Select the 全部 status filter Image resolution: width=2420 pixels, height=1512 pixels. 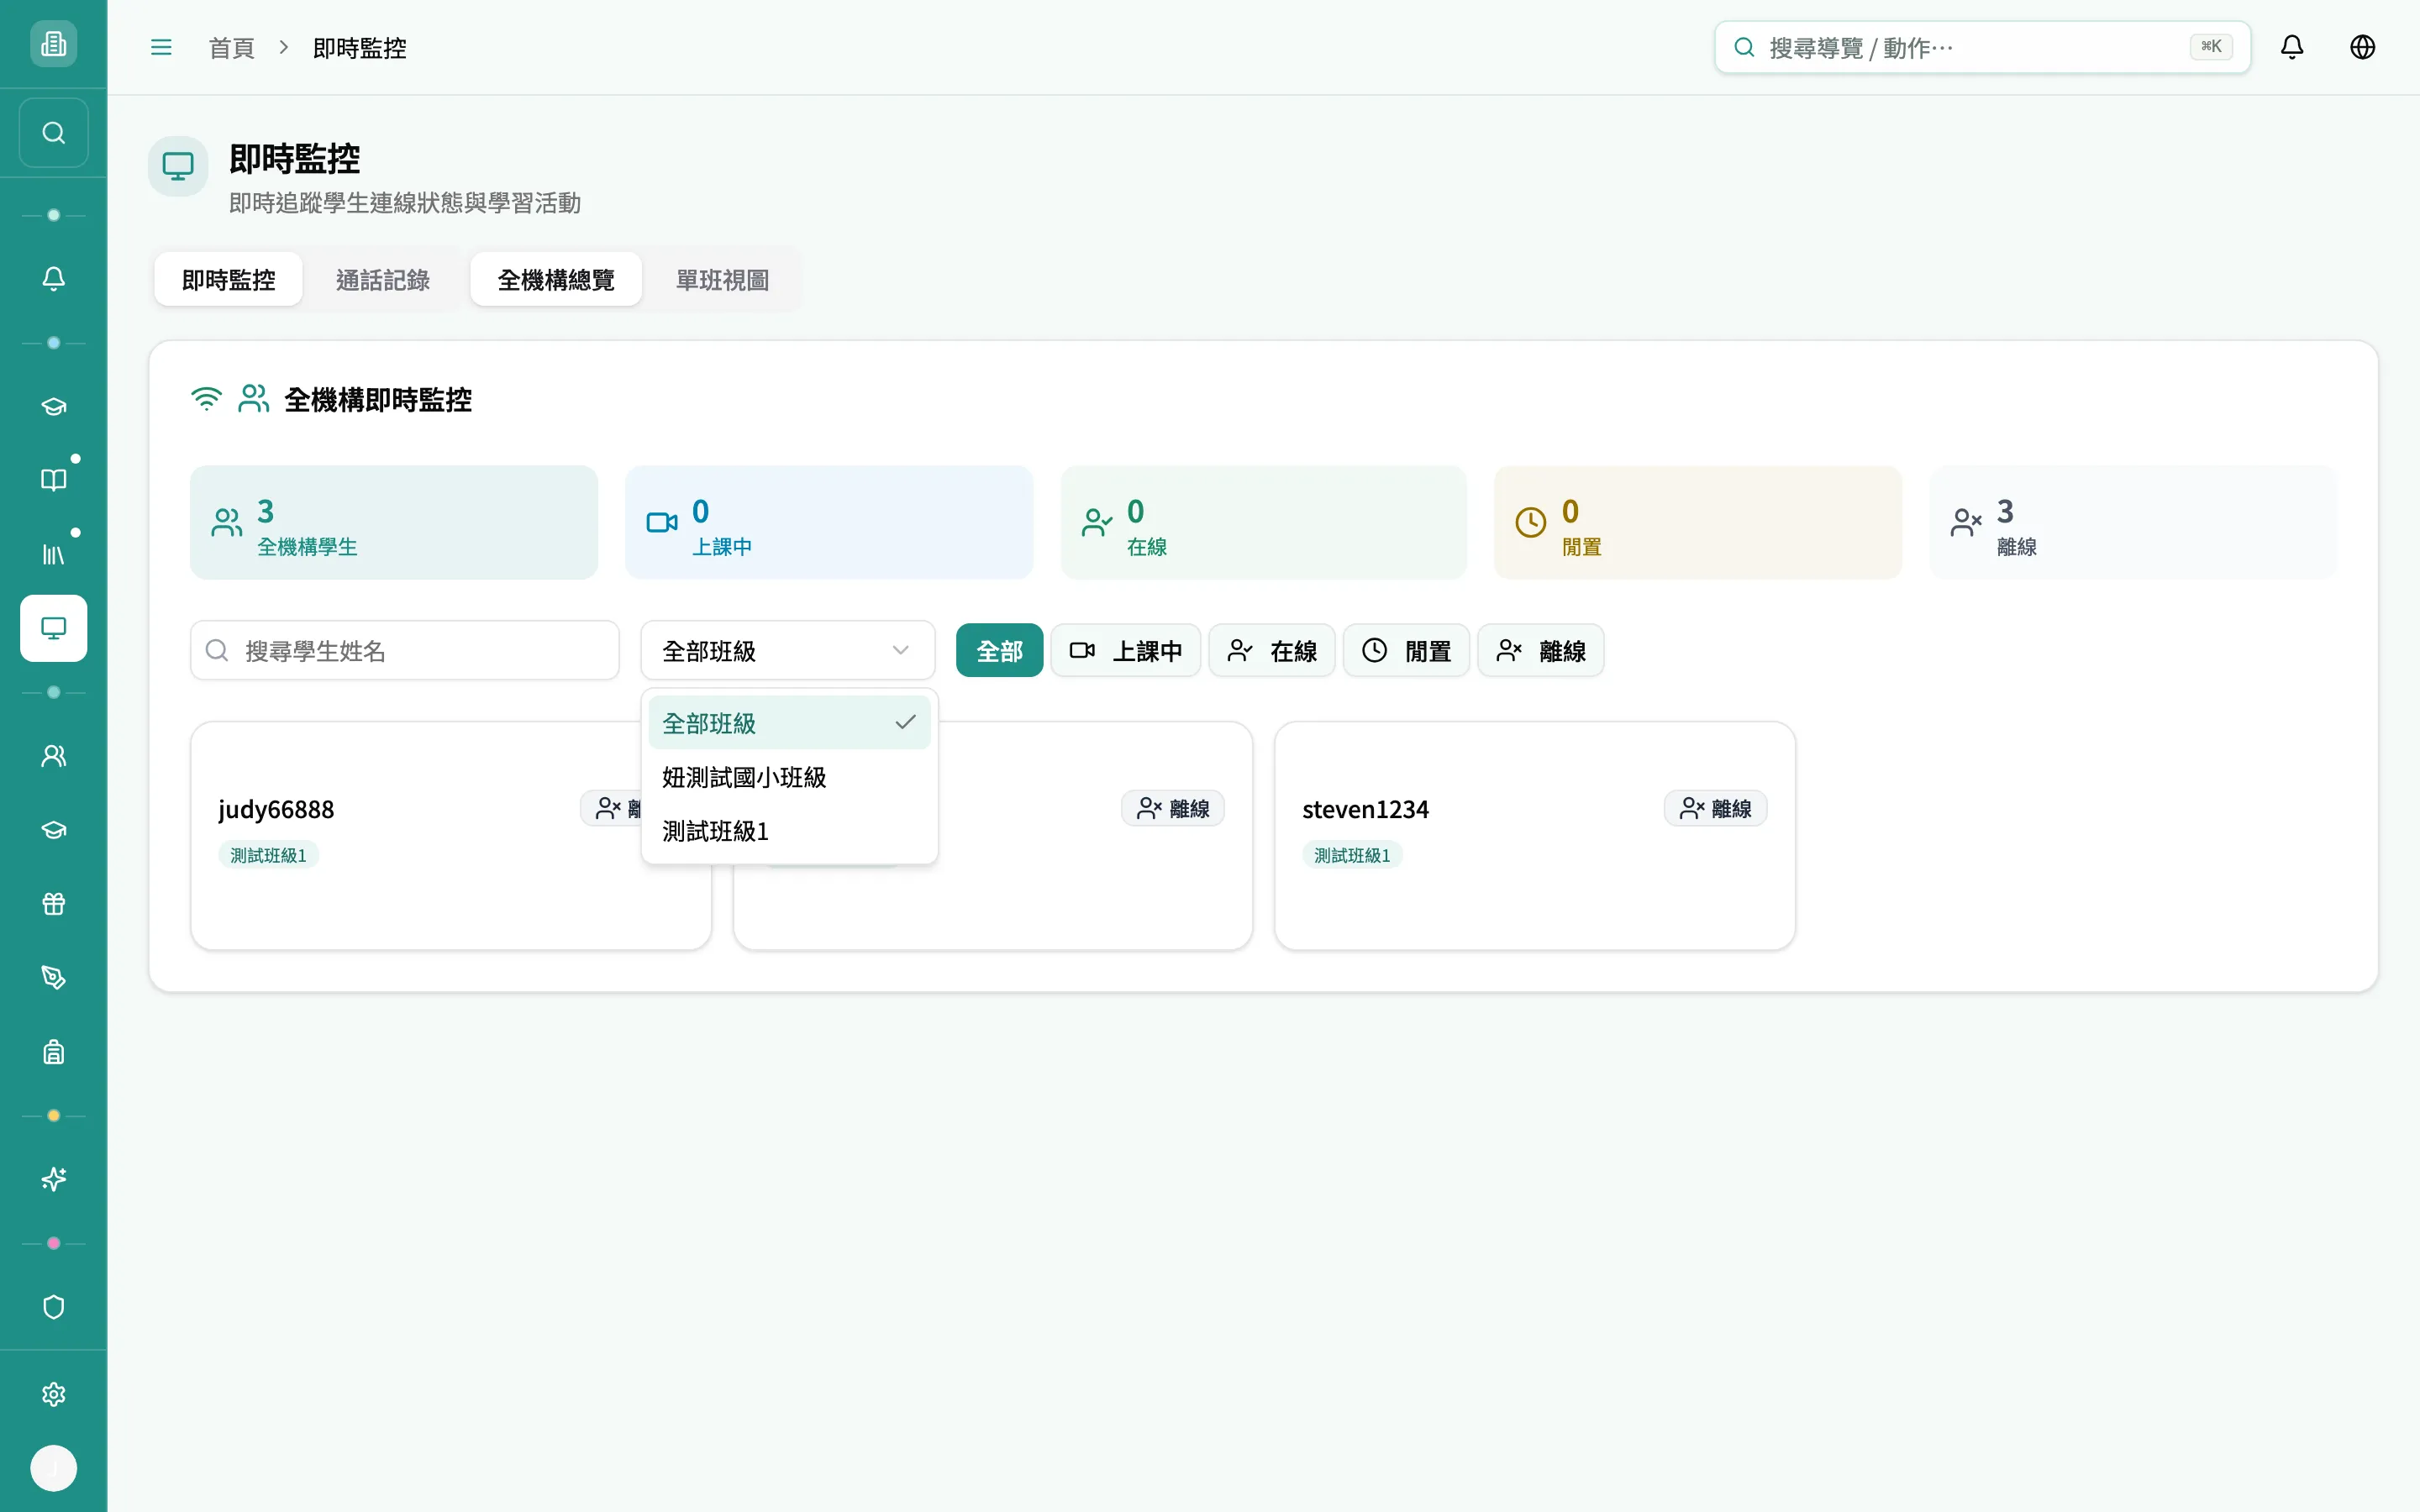click(x=999, y=651)
